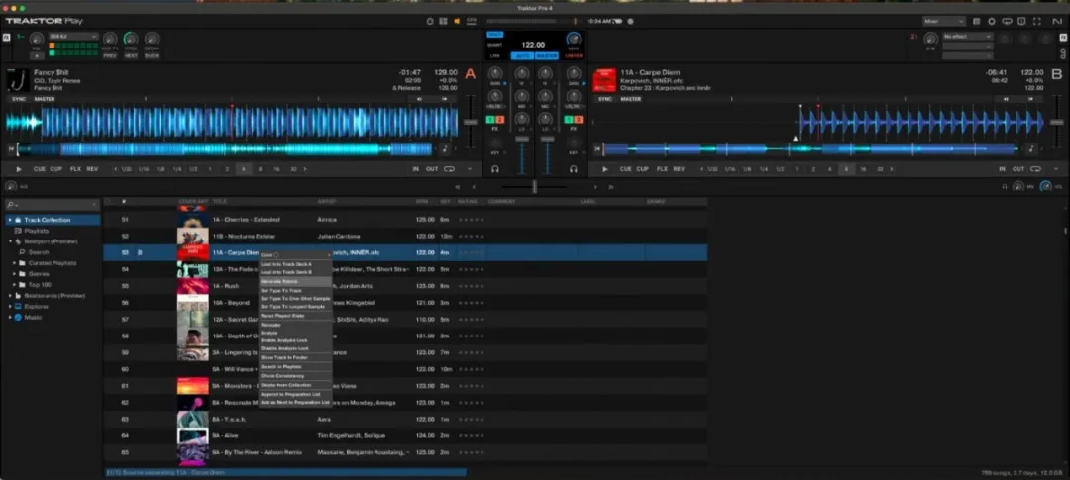Screen dimensions: 1070x480
Task: Enable FLX flux mode on Deck A
Action: pyautogui.click(x=75, y=169)
